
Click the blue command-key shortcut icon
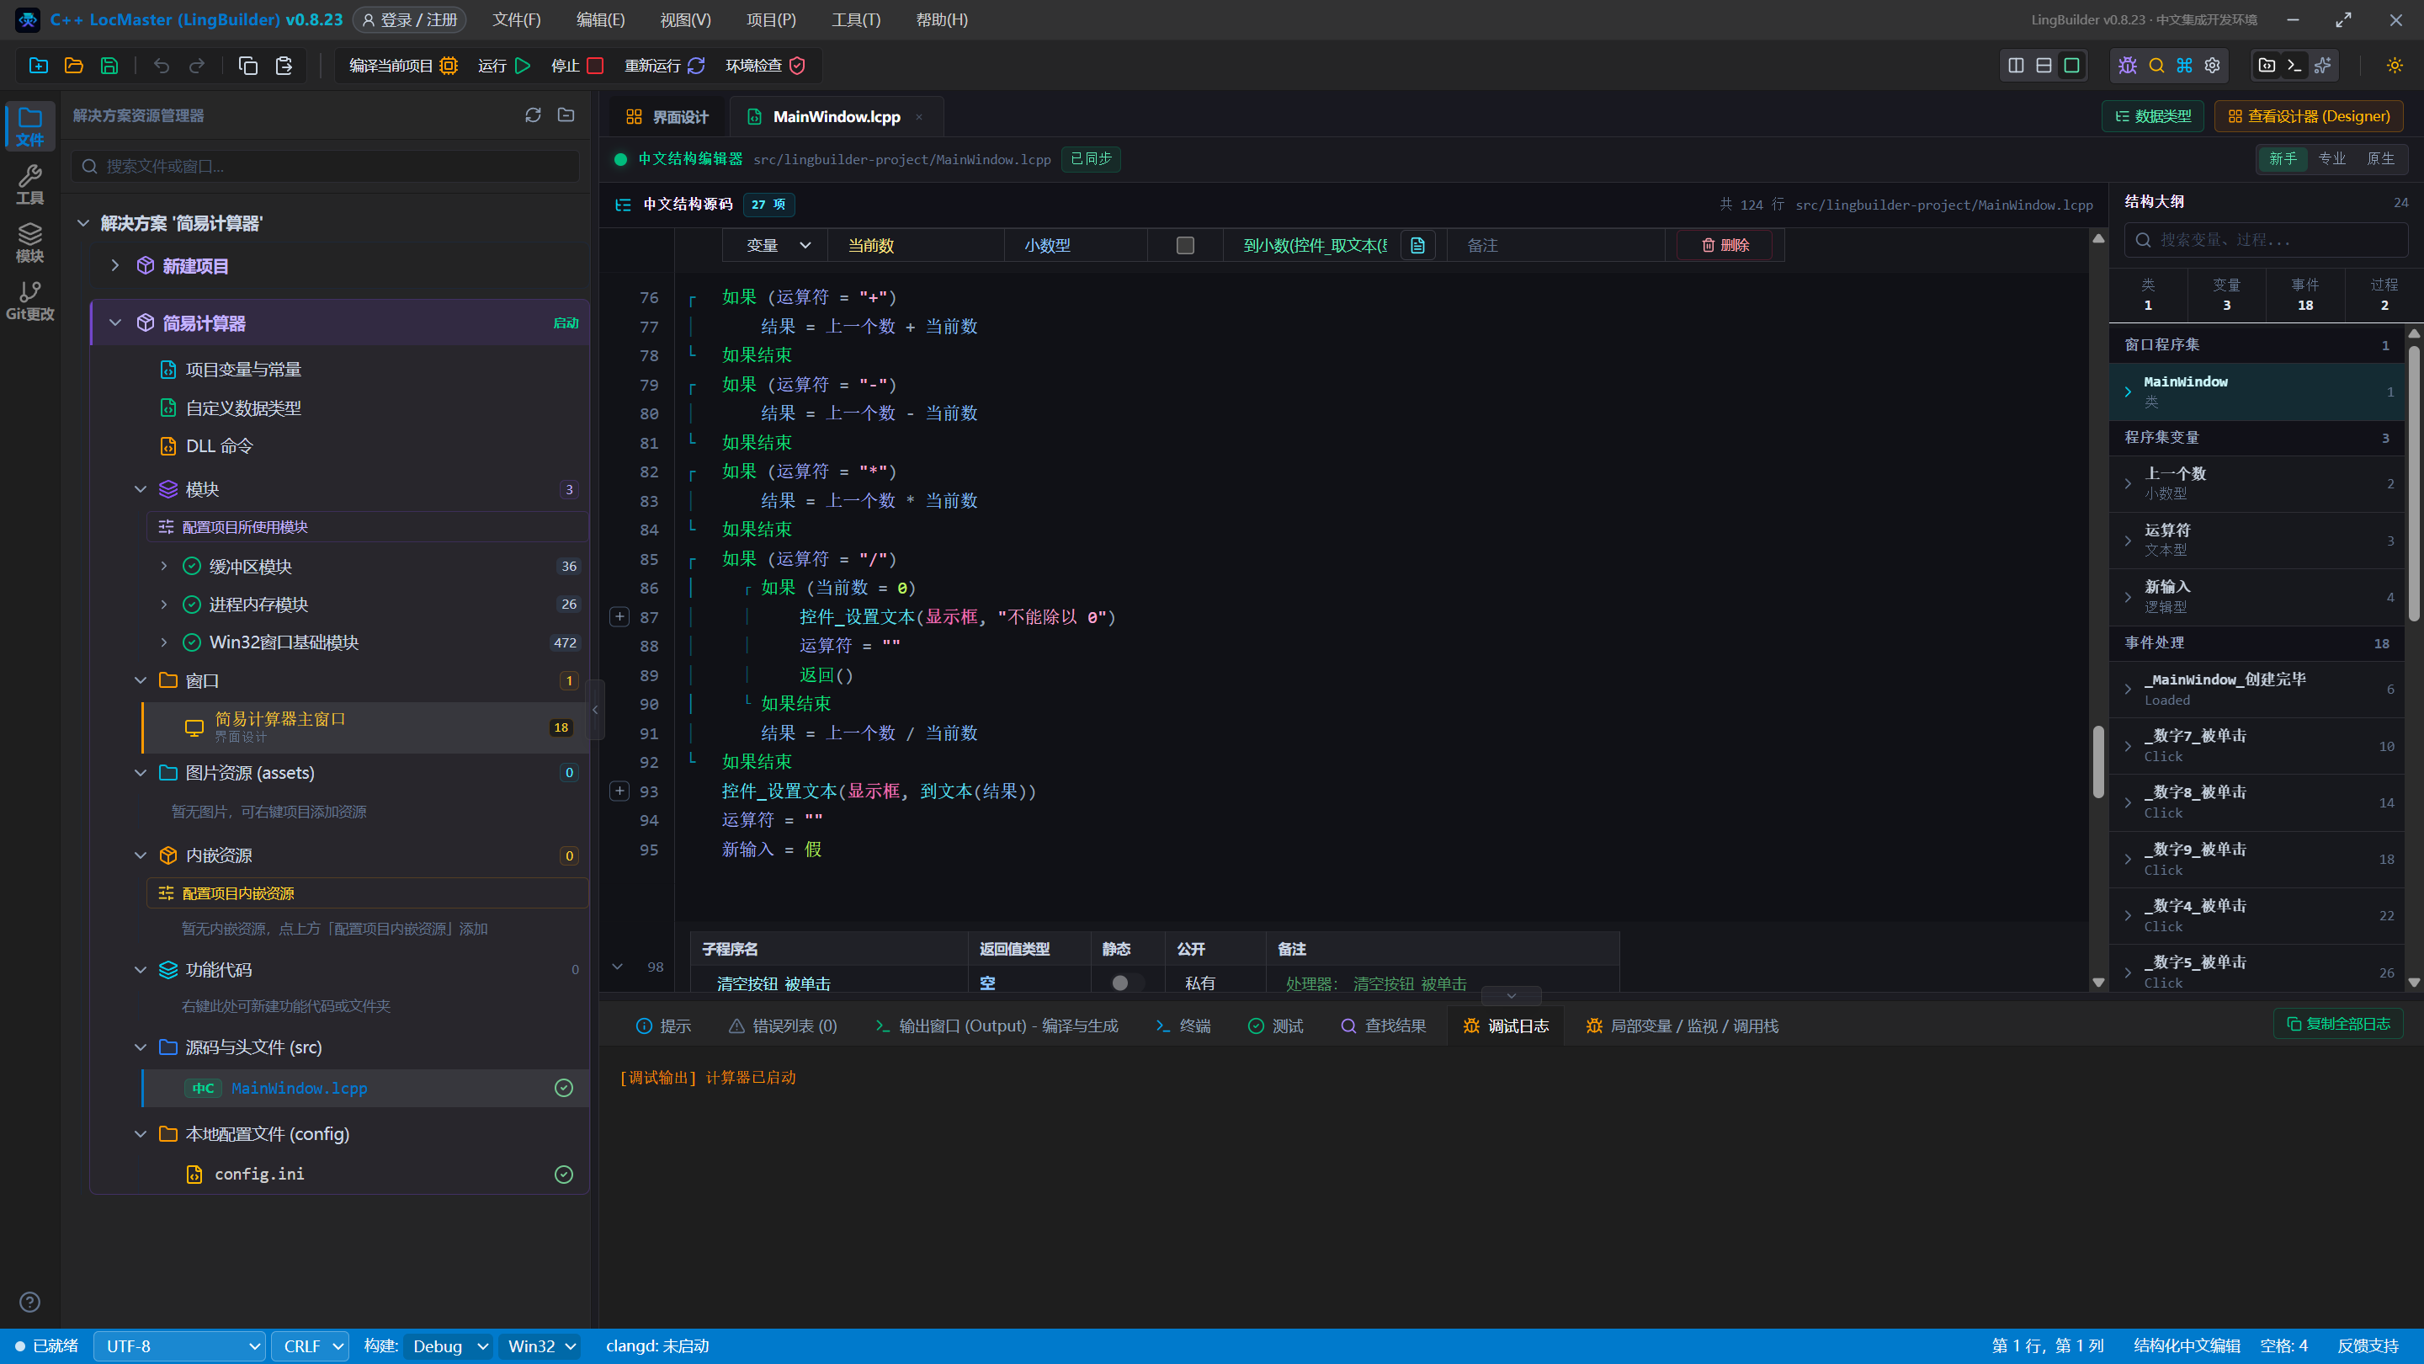[2184, 65]
